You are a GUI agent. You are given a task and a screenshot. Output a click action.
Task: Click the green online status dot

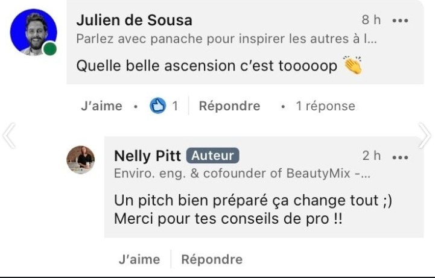(x=50, y=49)
